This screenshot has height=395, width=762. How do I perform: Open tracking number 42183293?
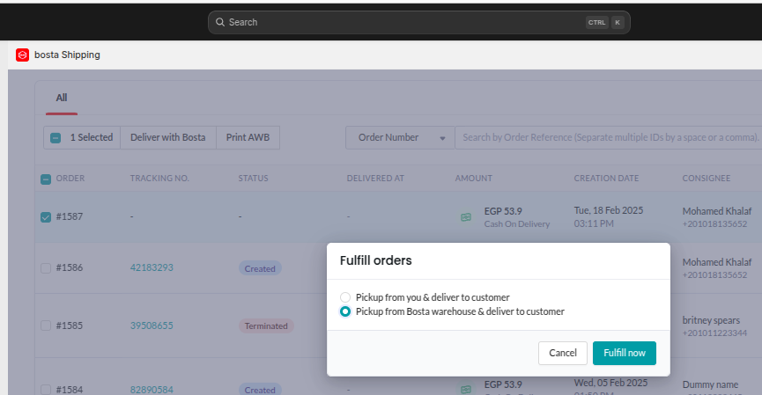[x=152, y=267]
